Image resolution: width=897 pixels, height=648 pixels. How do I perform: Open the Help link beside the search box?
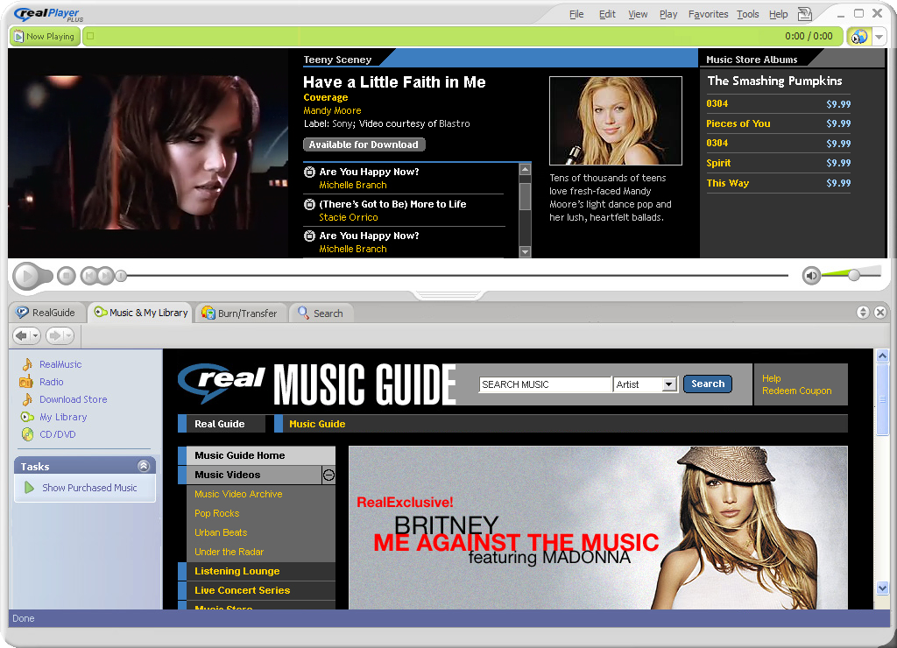(771, 378)
